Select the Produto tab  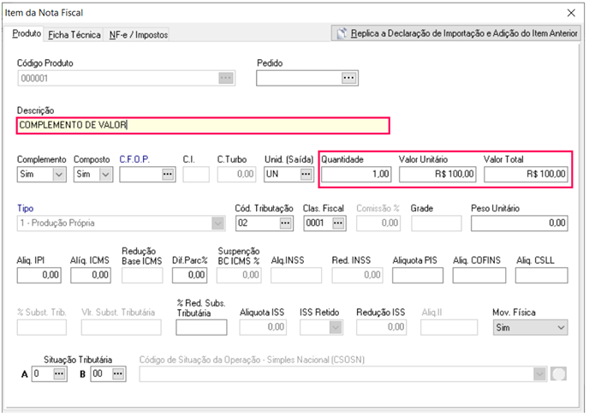[27, 34]
